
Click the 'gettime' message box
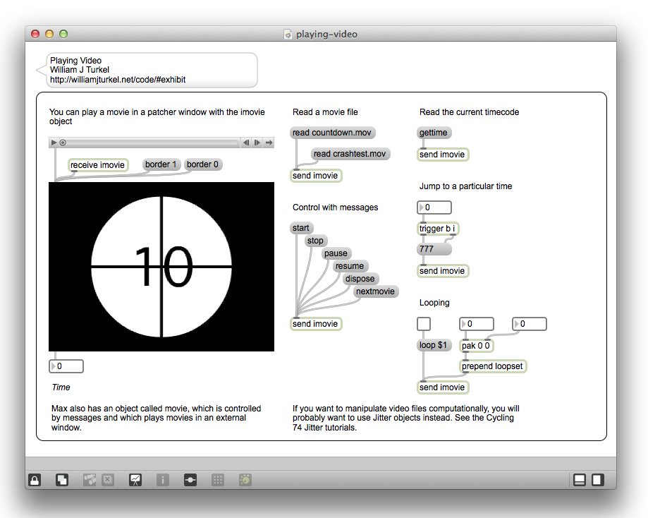point(434,133)
